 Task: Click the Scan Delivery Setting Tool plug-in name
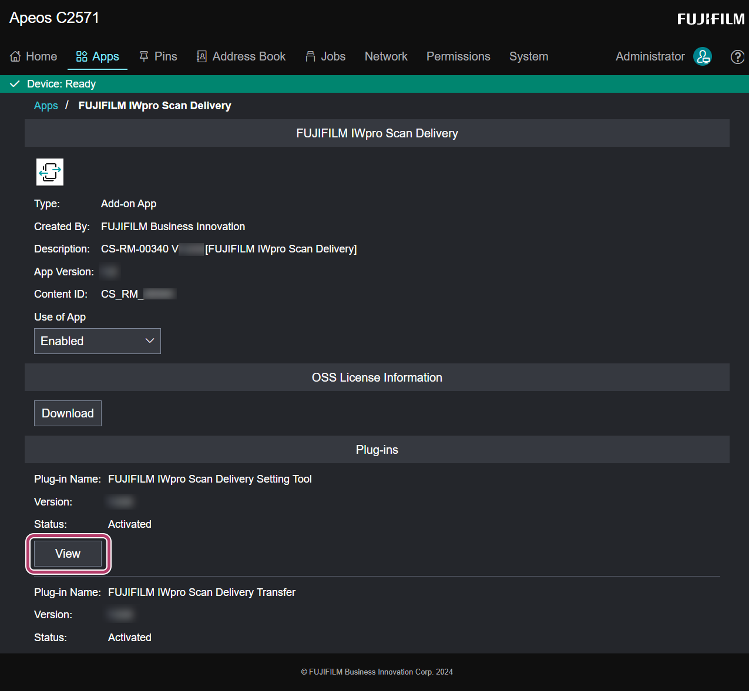(210, 479)
